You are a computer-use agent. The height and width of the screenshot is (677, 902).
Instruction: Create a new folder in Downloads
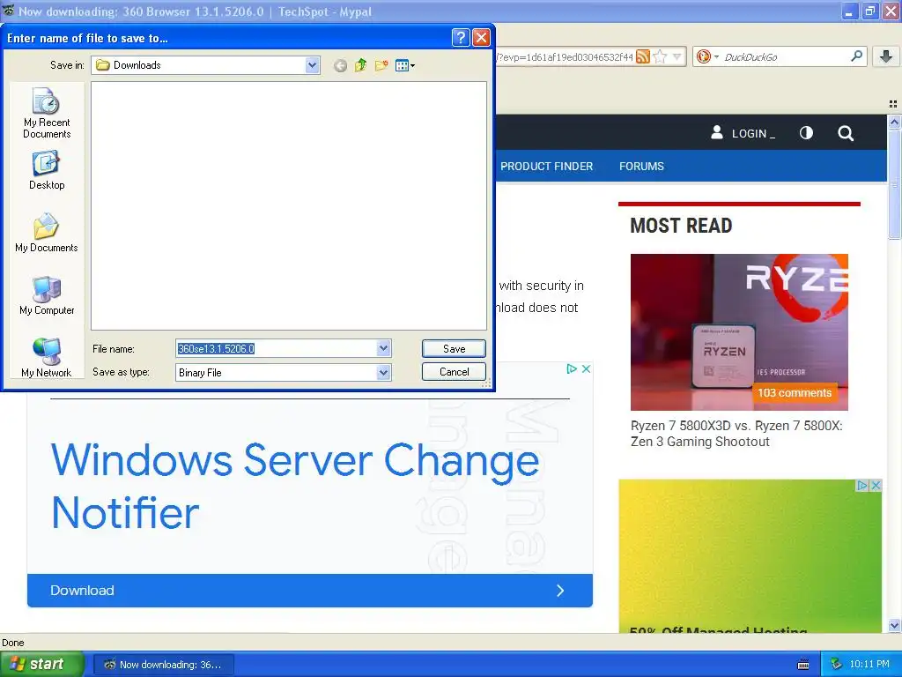[381, 65]
